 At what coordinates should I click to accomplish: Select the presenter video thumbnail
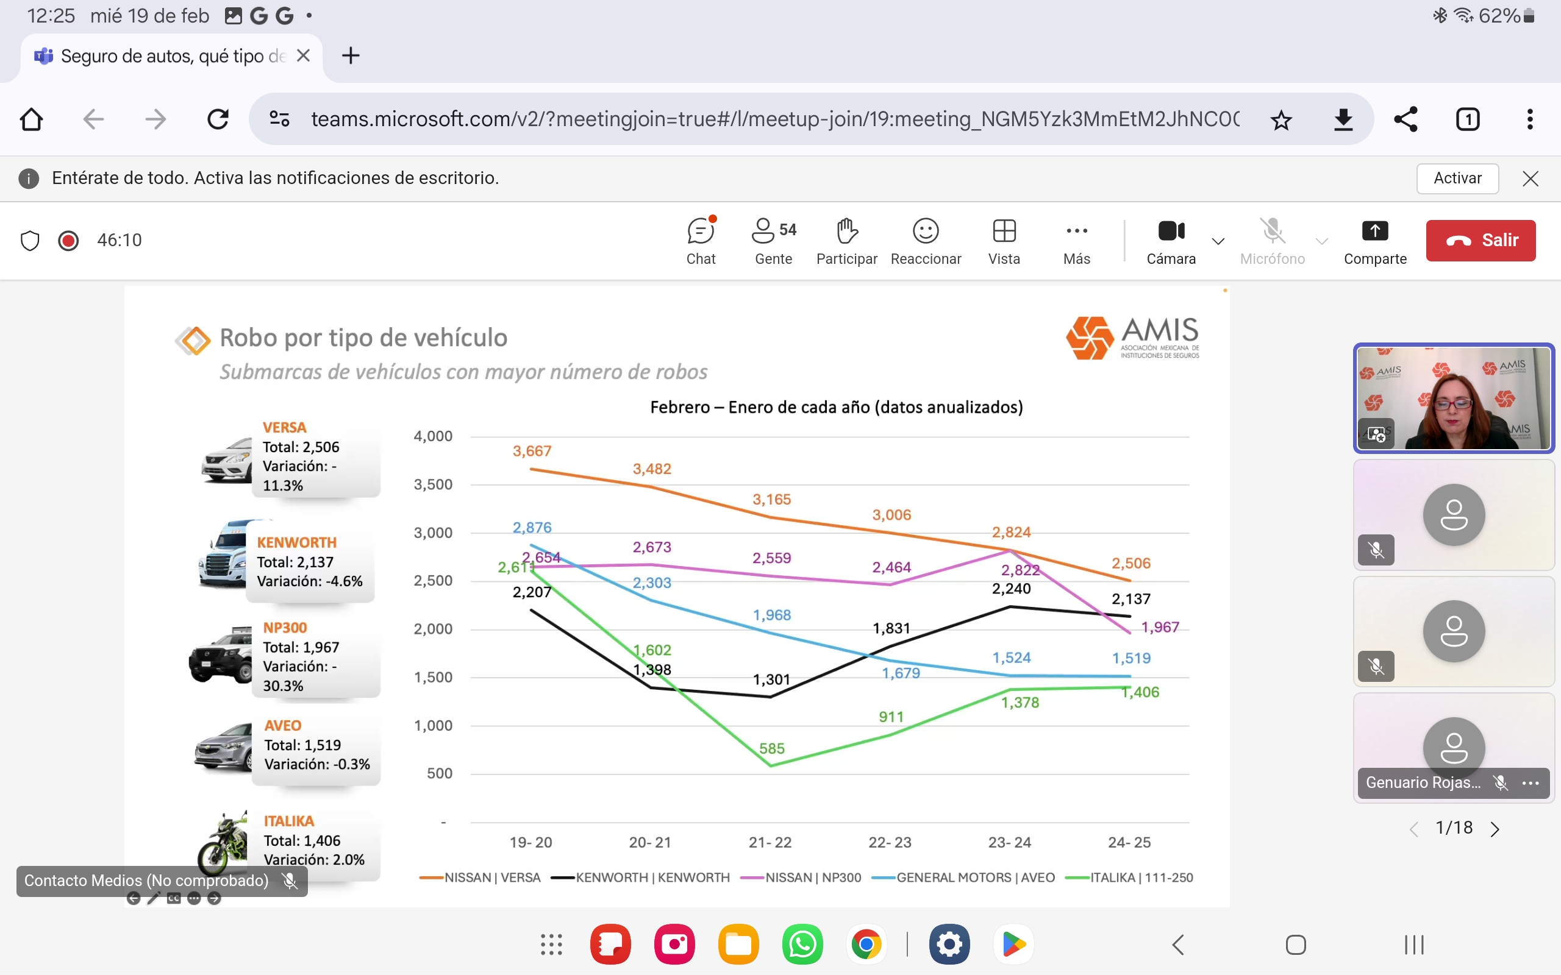pyautogui.click(x=1453, y=398)
